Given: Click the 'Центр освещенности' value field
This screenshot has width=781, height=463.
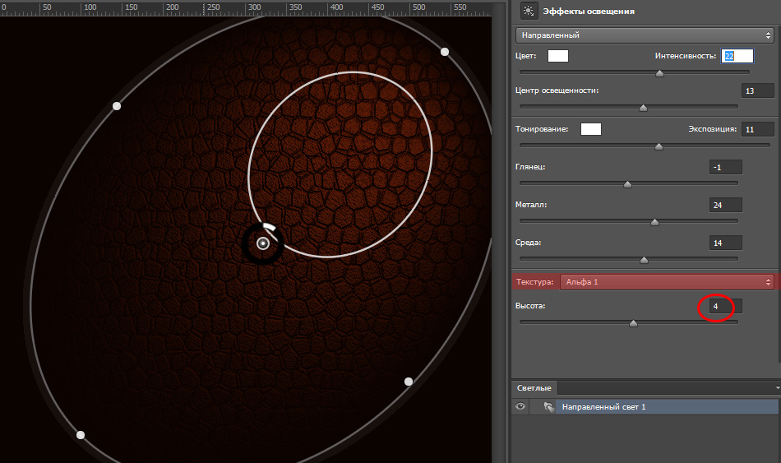Looking at the screenshot, I should click(757, 90).
